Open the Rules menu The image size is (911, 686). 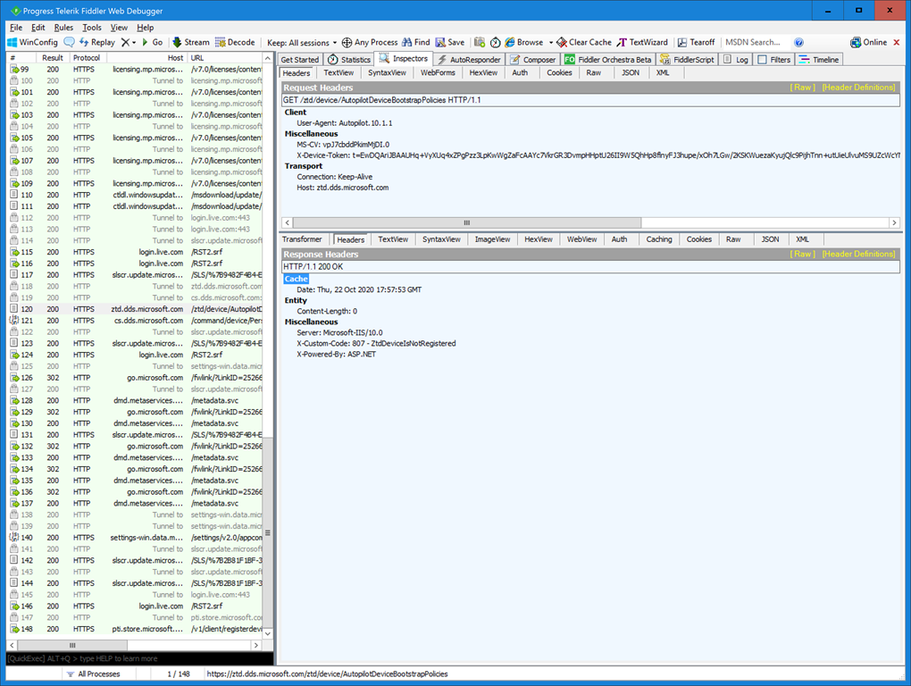(x=63, y=28)
